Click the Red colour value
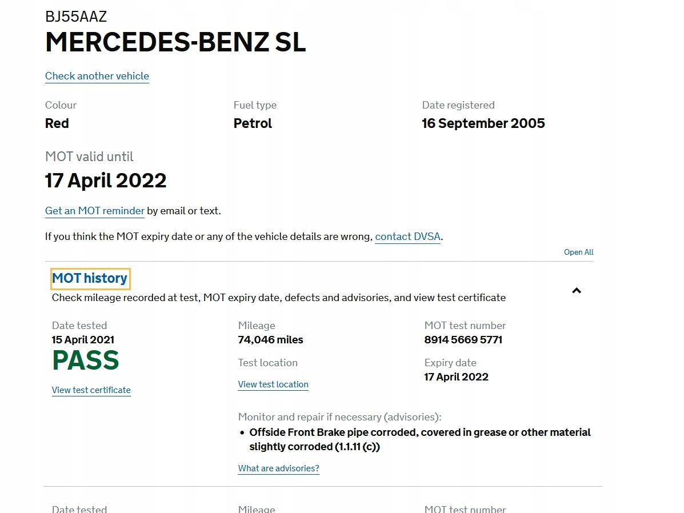The height and width of the screenshot is (513, 684). tap(57, 123)
